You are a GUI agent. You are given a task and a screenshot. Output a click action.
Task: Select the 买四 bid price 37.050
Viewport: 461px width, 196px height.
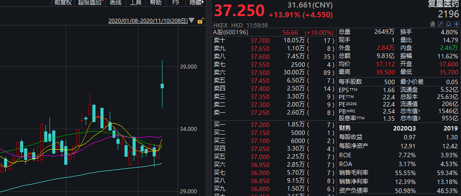(x=260, y=149)
